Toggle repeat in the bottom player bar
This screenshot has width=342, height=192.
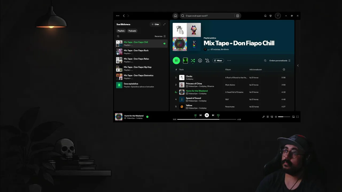(218, 115)
